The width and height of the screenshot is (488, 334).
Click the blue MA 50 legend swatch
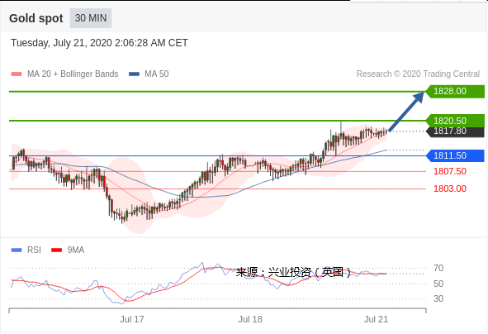[134, 74]
